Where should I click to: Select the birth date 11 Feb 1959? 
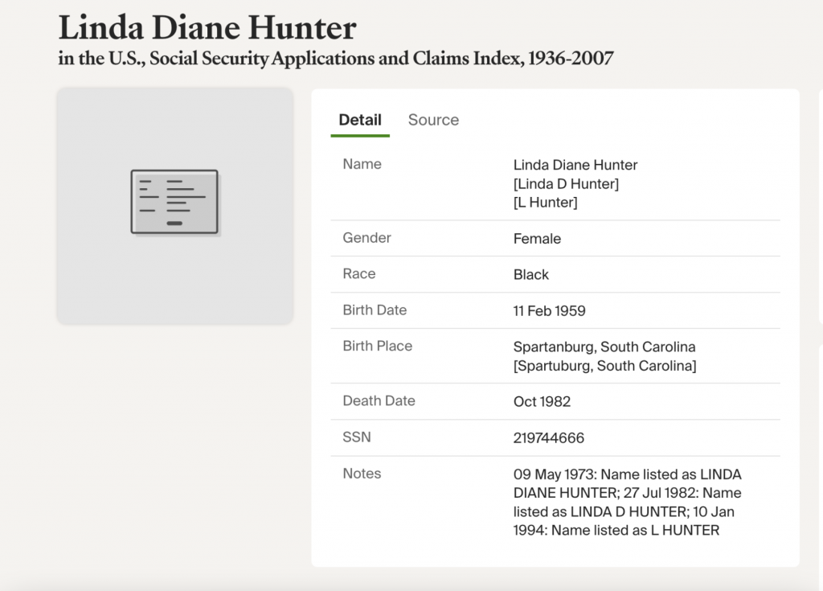[x=550, y=310]
